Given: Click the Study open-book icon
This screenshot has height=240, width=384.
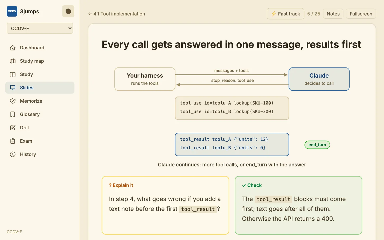Looking at the screenshot, I should tap(13, 74).
